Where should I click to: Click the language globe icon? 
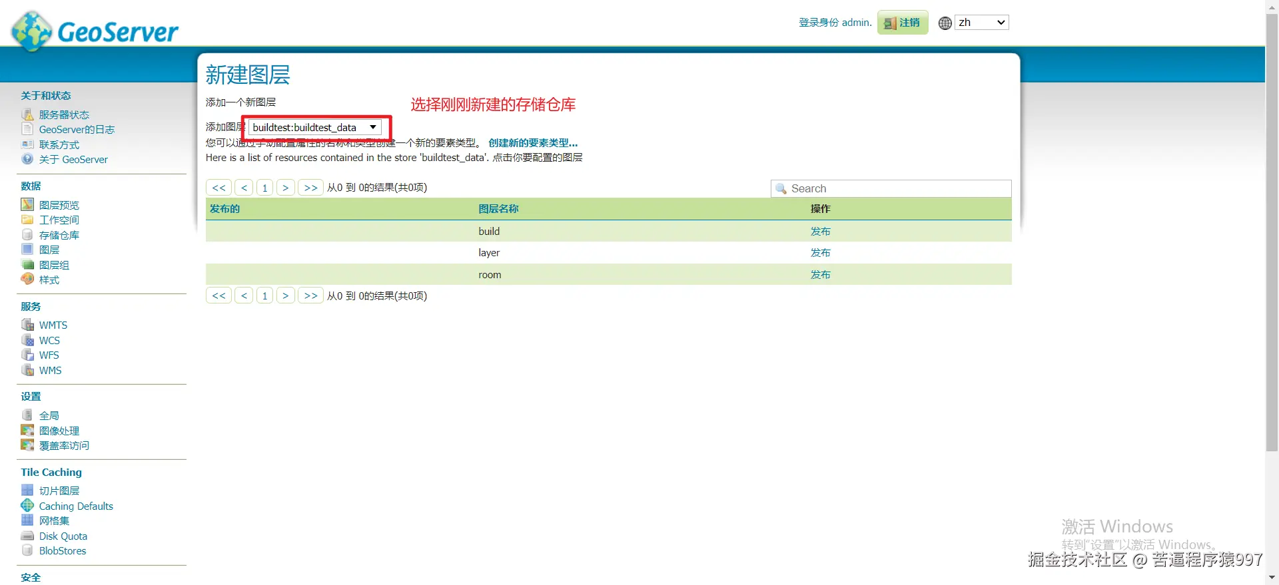click(945, 23)
